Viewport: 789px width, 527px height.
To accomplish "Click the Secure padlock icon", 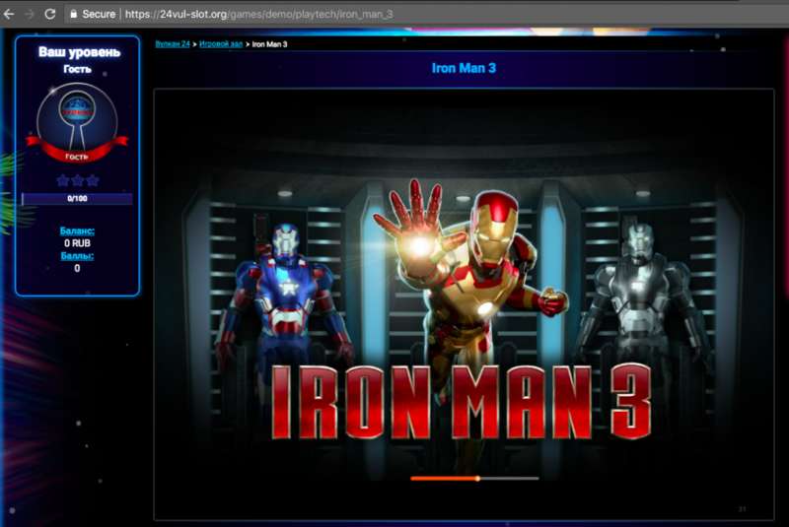I will (x=74, y=14).
